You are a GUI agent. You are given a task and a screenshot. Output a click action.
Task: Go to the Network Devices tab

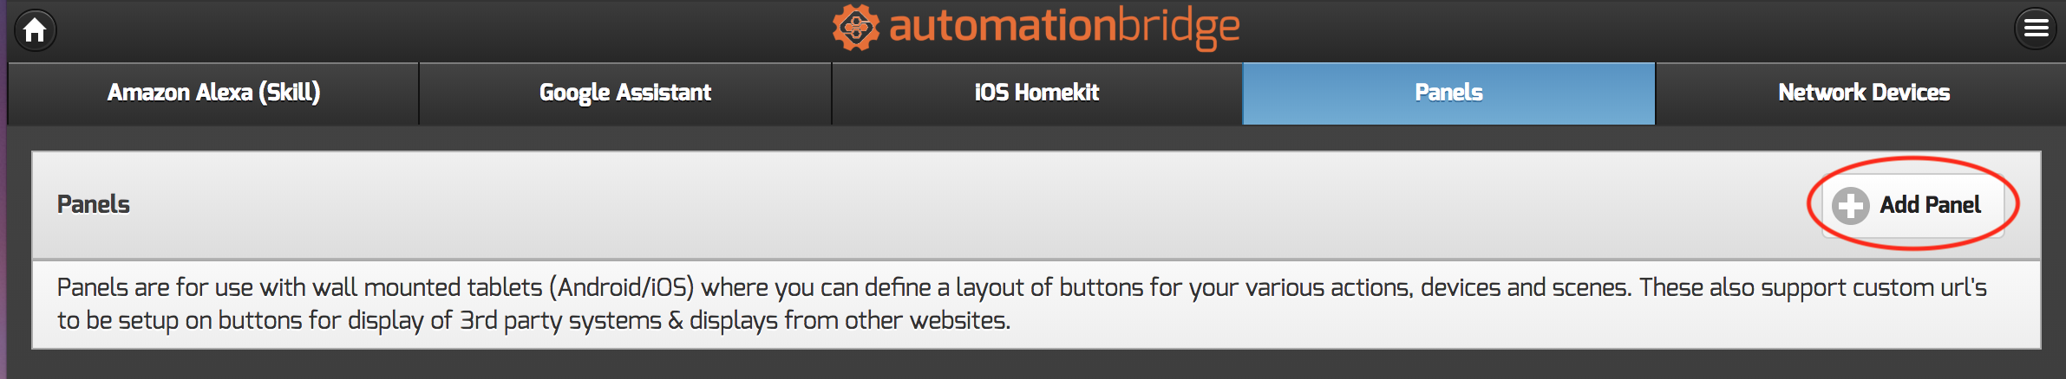(x=1863, y=93)
